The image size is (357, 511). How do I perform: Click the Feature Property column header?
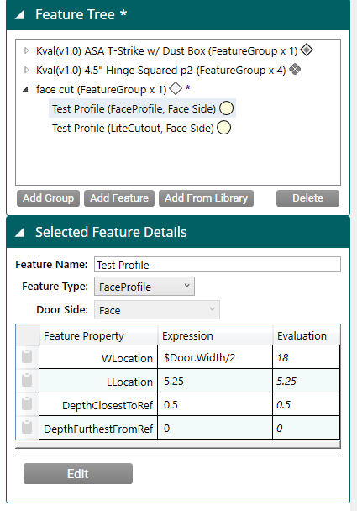coord(98,335)
